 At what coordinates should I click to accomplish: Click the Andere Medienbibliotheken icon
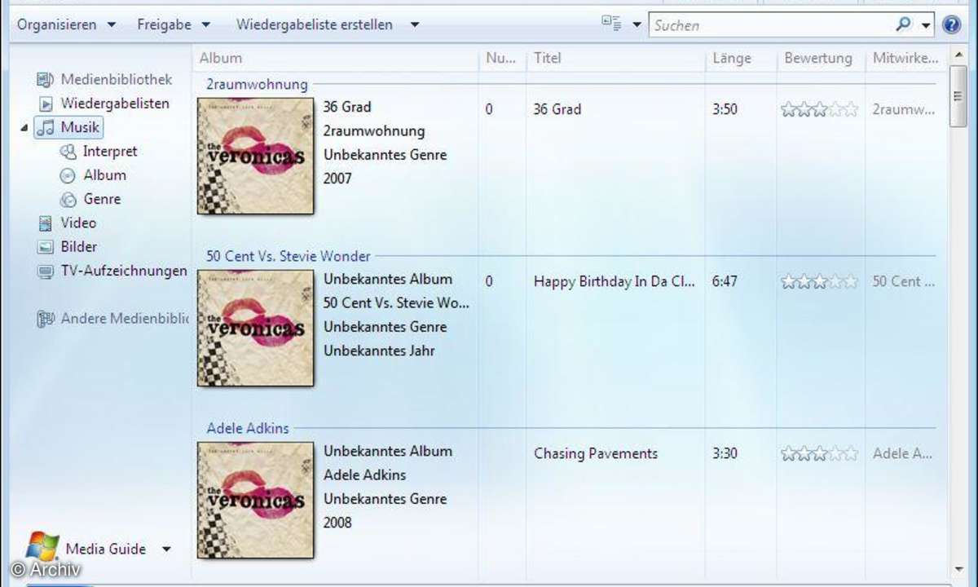coord(46,320)
